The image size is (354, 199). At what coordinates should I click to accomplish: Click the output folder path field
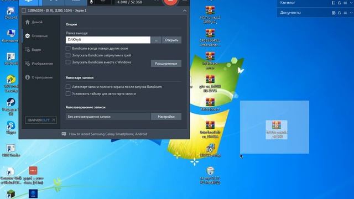(108, 40)
